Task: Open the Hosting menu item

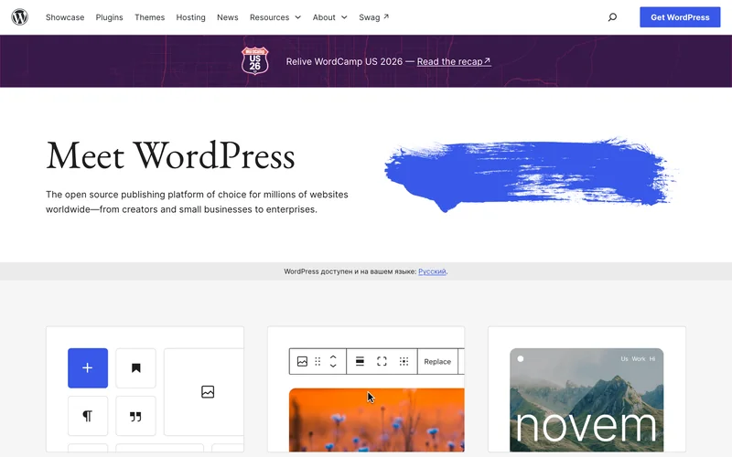Action: [x=190, y=17]
